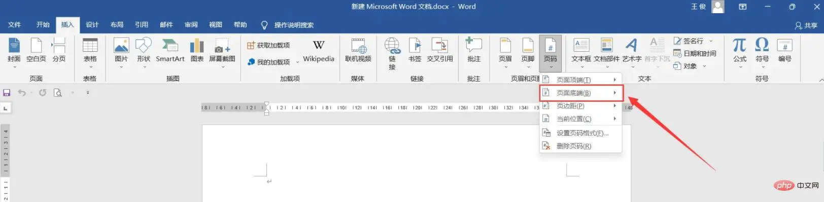Screen dimensions: 824x202
Task: Click the Share (共享) button
Action: pyautogui.click(x=806, y=25)
